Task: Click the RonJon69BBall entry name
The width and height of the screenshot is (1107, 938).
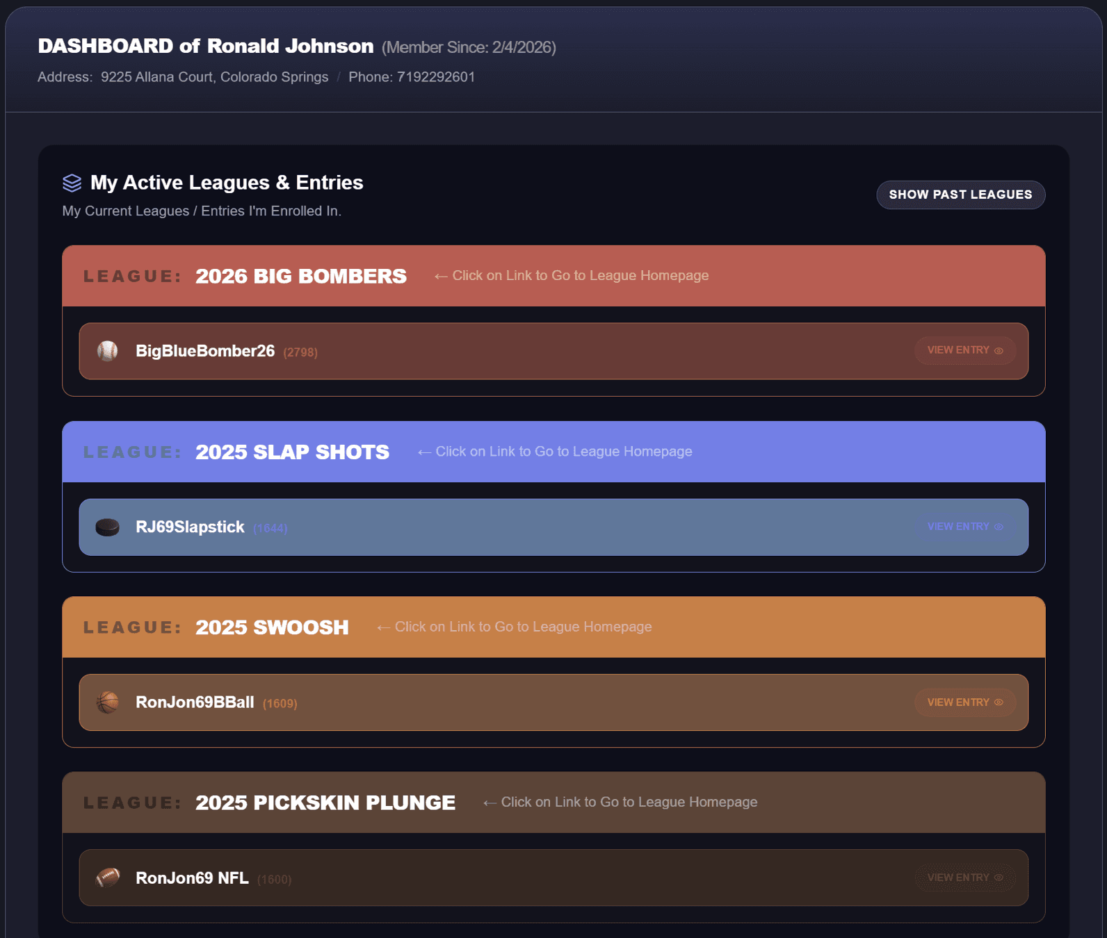Action: click(195, 702)
